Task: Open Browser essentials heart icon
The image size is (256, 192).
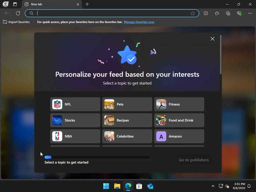Action: [239, 13]
